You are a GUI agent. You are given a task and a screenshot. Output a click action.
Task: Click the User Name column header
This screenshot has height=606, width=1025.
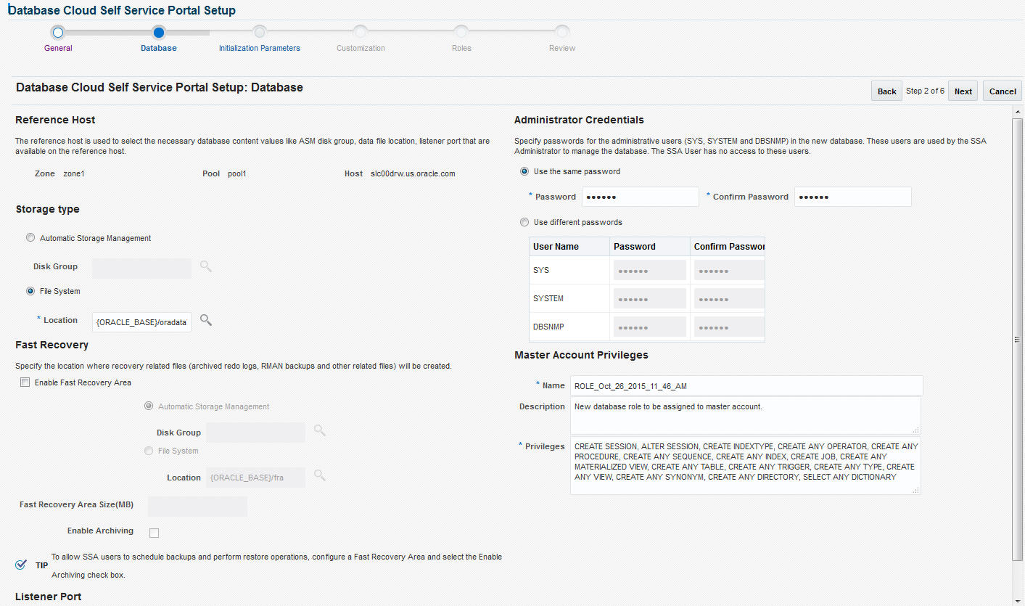click(569, 247)
